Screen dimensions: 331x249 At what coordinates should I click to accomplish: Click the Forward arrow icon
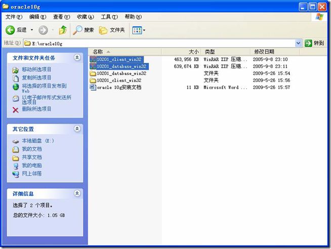pyautogui.click(x=43, y=30)
